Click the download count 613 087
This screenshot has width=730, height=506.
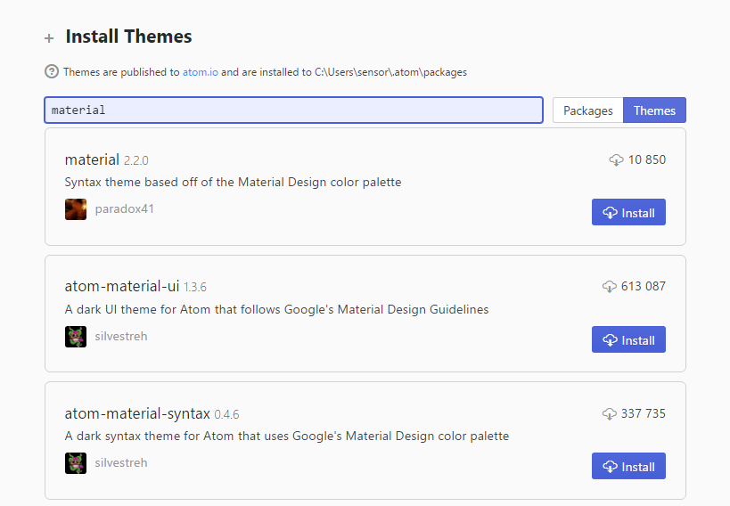coord(643,286)
